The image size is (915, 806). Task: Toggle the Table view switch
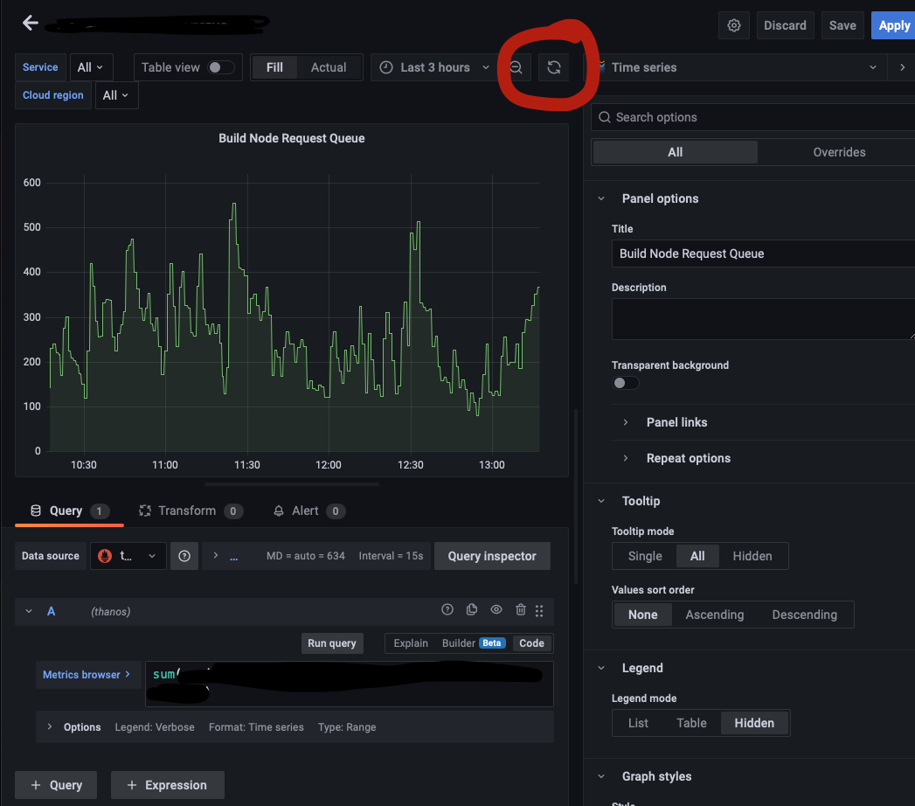coord(221,66)
